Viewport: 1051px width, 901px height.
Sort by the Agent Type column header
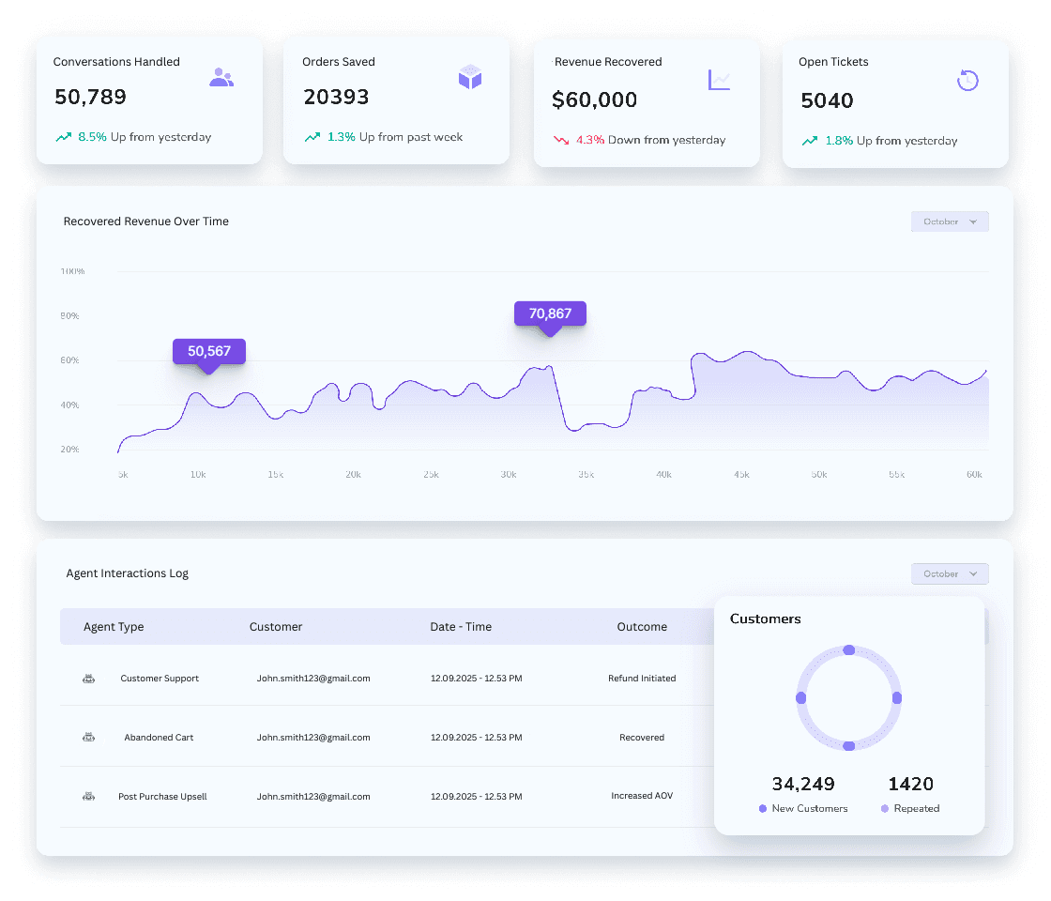tap(114, 626)
